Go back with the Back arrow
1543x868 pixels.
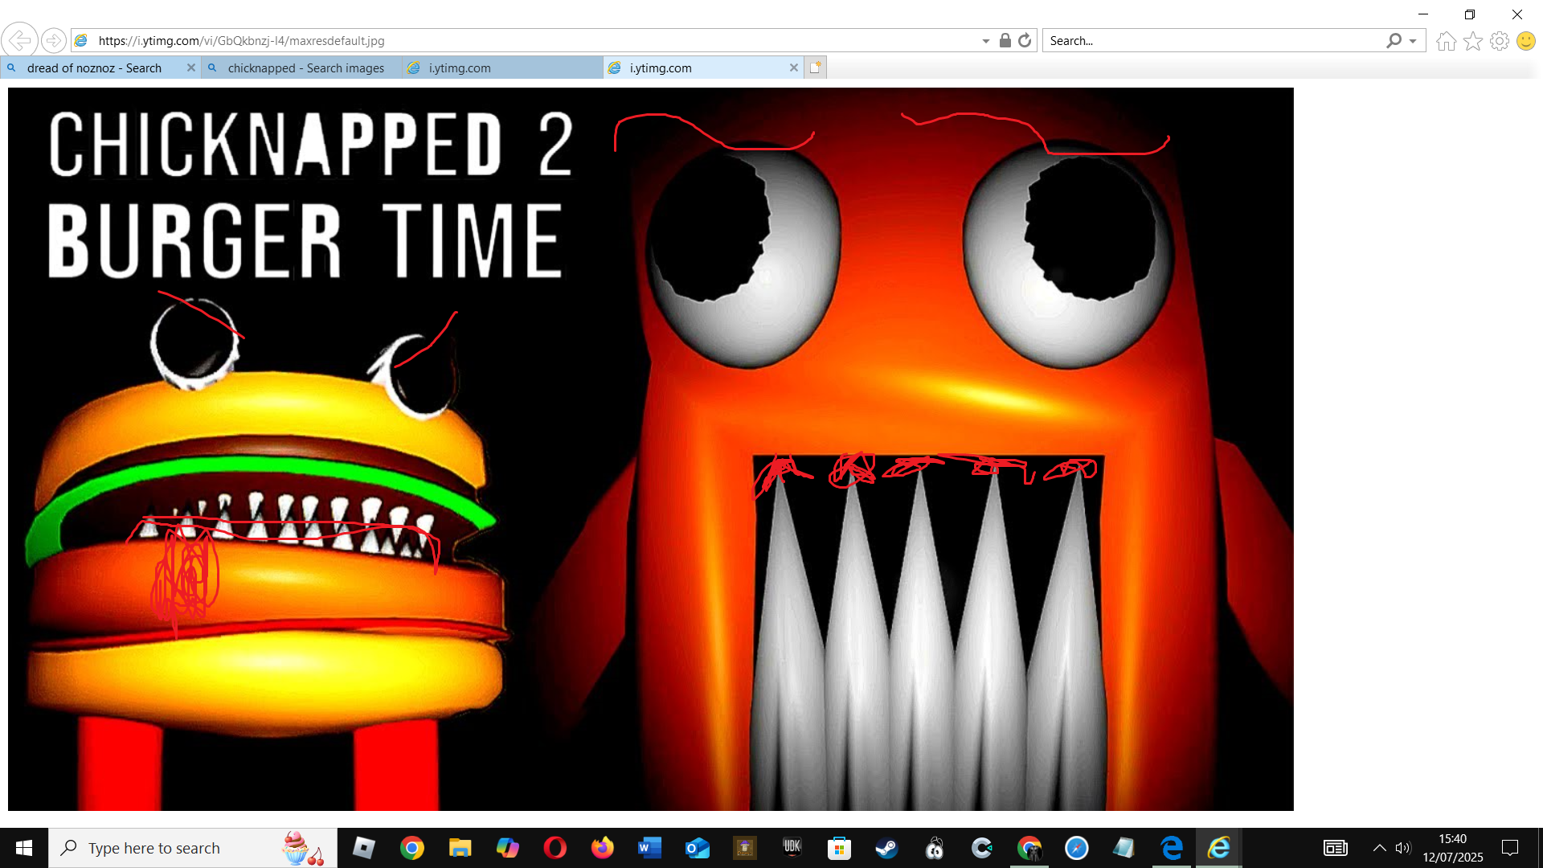tap(19, 40)
